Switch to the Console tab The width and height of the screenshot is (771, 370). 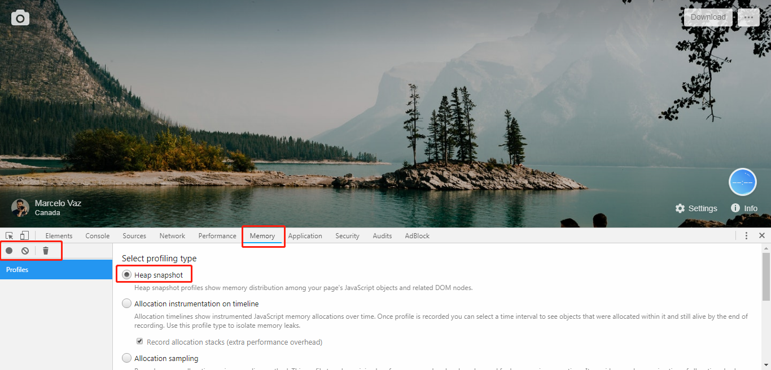[98, 236]
